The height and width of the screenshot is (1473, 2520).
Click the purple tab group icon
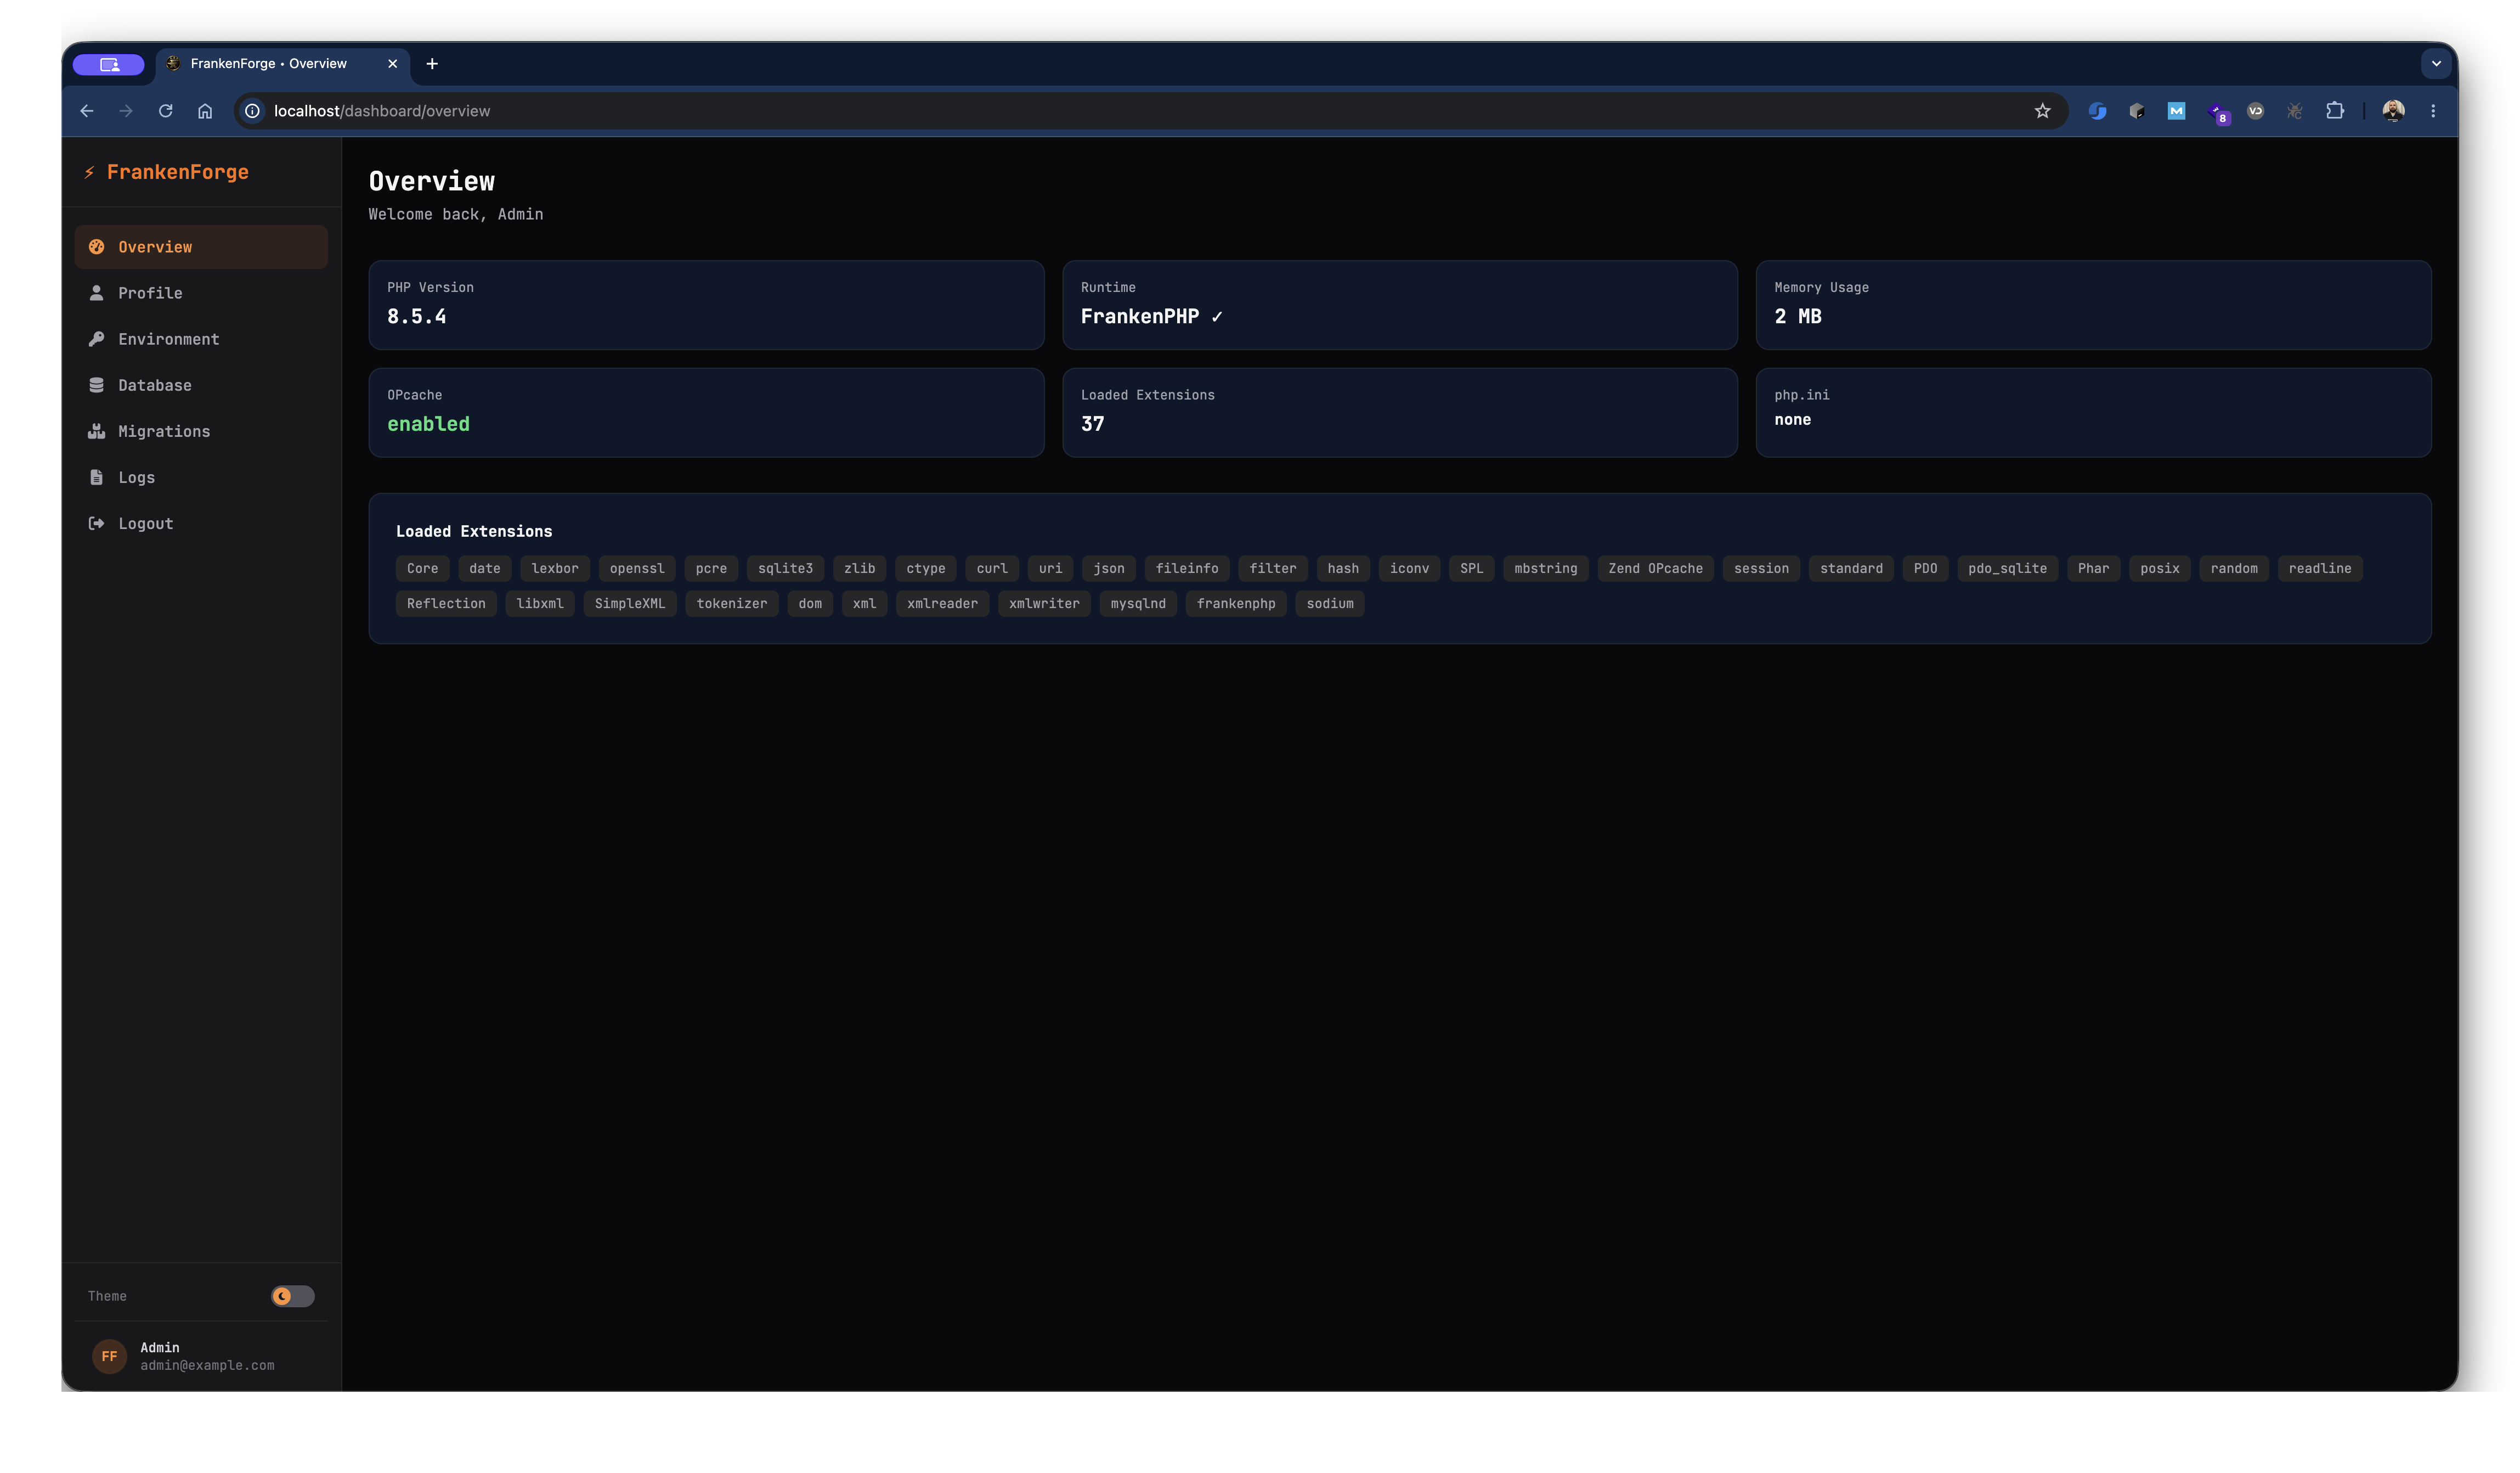coord(109,64)
